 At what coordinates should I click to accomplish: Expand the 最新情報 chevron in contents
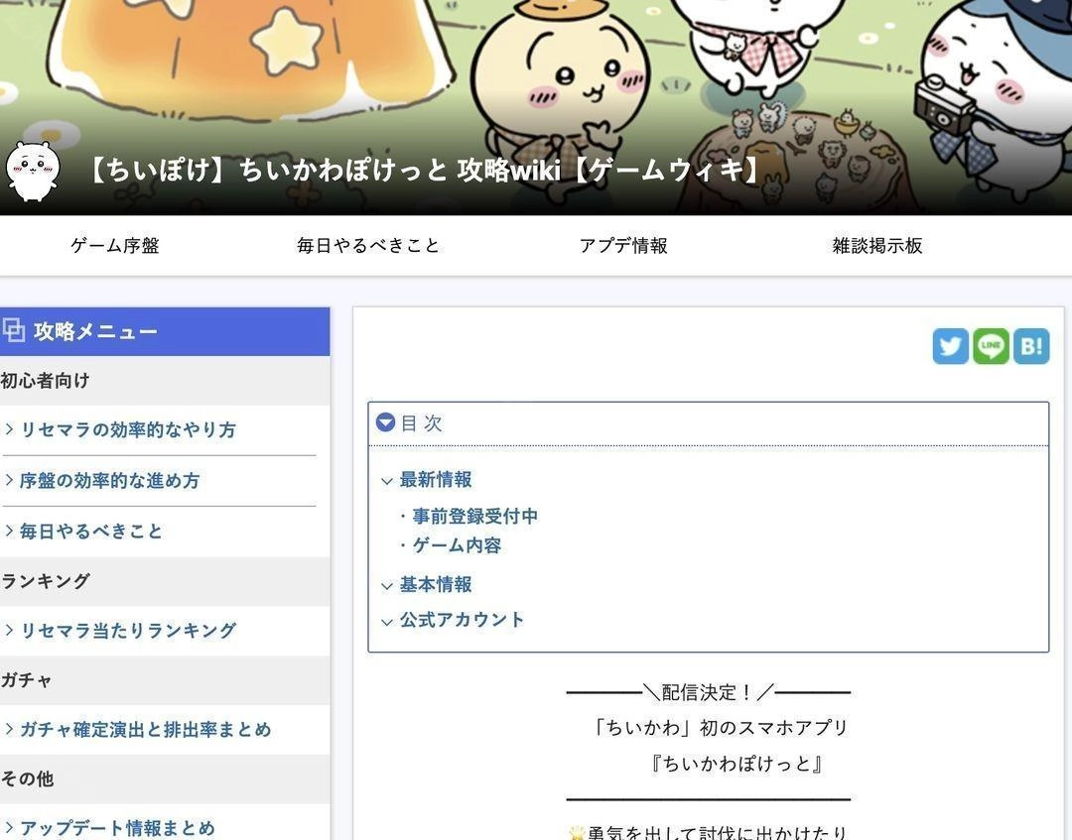click(387, 481)
